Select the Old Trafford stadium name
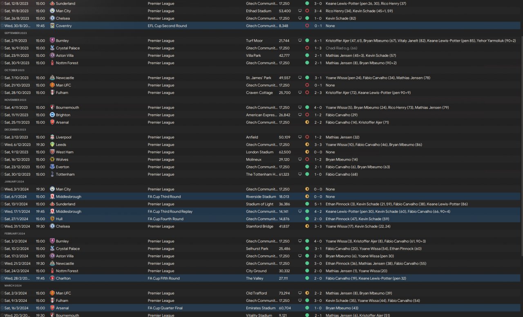The height and width of the screenshot is (317, 523). tap(256, 293)
